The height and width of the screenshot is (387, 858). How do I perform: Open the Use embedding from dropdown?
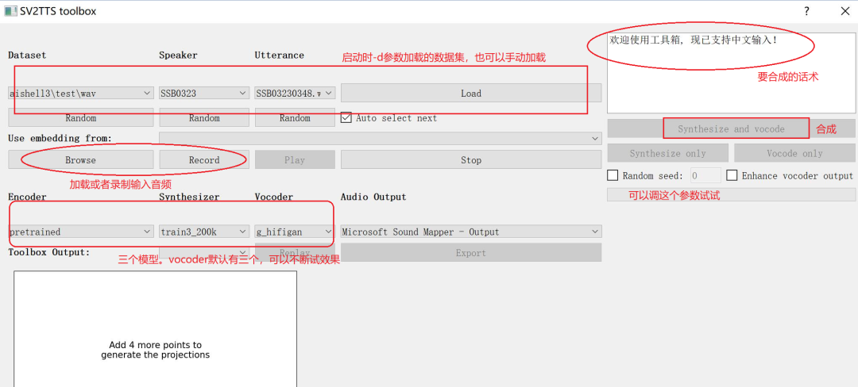pos(380,138)
